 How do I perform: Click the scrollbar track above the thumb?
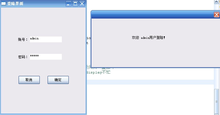click(x=216, y=46)
